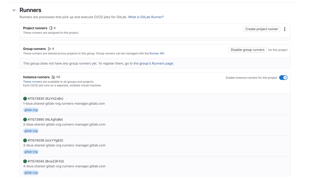
Task: Open runner #11573930 (KzYhZxBv) details
Action: [x=45, y=99]
